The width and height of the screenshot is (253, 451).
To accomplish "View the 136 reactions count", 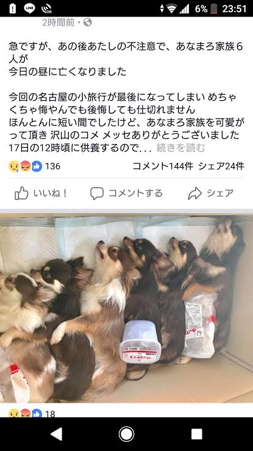I will tap(52, 166).
